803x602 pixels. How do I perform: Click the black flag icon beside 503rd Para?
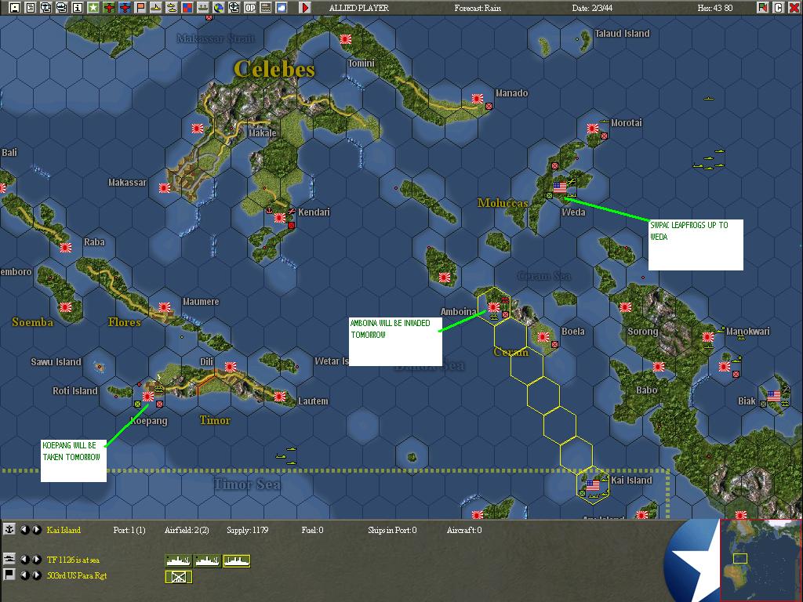coord(9,575)
